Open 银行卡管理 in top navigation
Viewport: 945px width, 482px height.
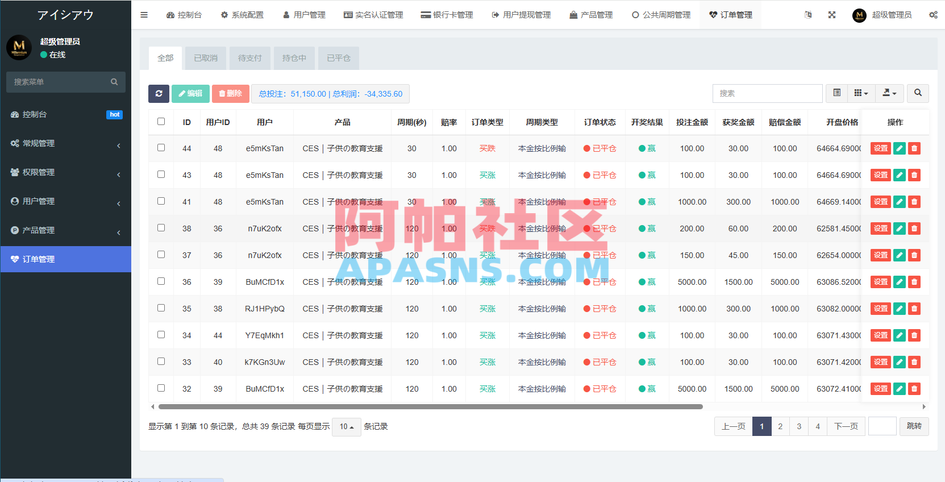[x=447, y=15]
